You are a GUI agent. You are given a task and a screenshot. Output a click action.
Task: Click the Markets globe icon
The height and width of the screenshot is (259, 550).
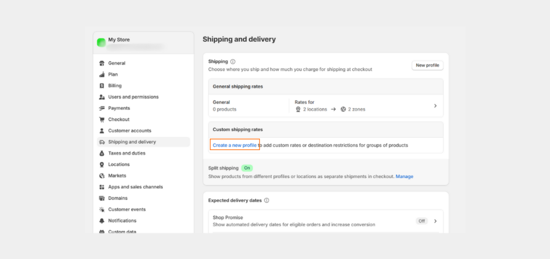(102, 176)
